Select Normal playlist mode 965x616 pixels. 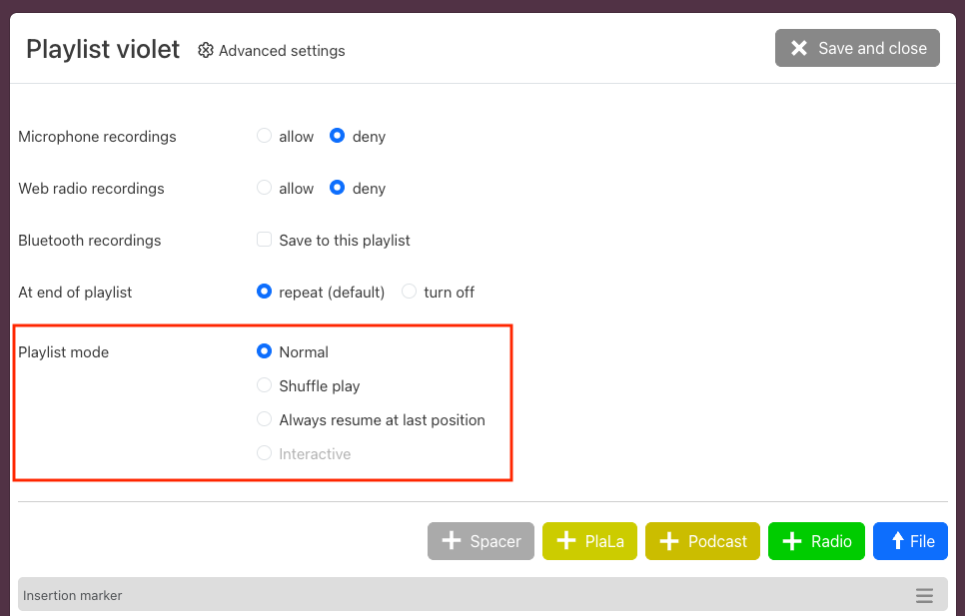click(x=265, y=351)
